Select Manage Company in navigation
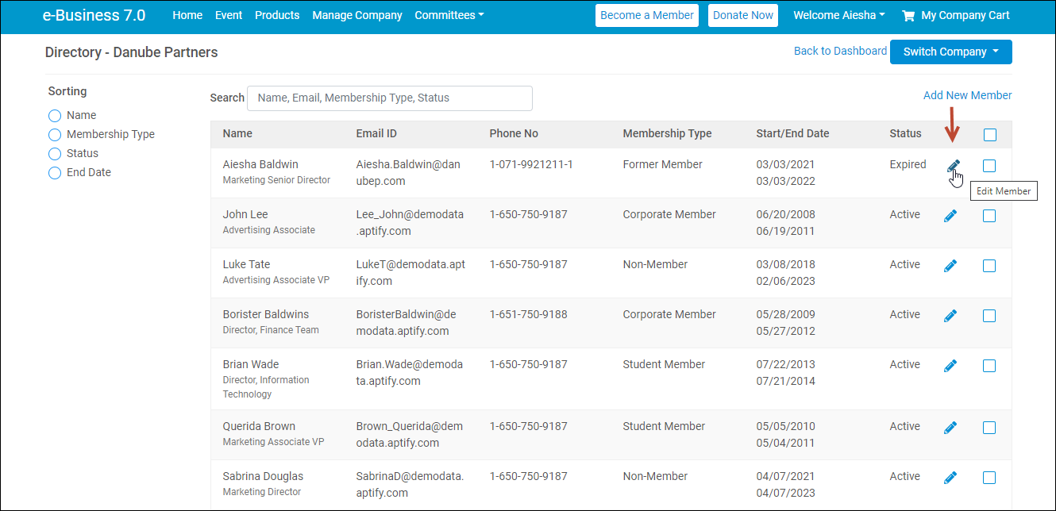Screen dimensions: 1056x511 357,15
